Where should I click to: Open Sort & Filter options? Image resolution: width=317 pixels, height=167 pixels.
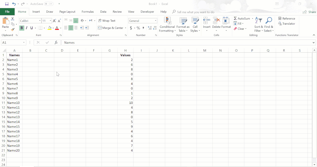pyautogui.click(x=259, y=25)
